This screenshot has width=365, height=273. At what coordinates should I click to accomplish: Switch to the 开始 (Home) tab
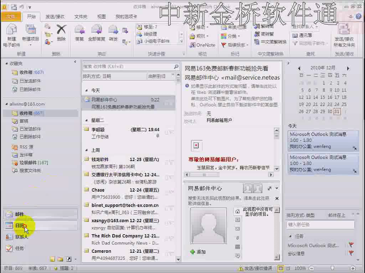(x=31, y=16)
